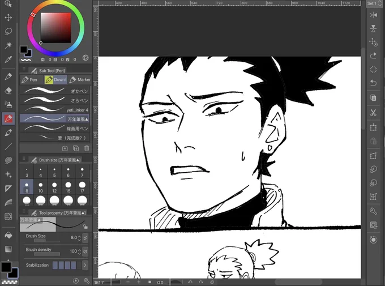The height and width of the screenshot is (286, 385).
Task: Select the Frame border tool
Action: 8,216
